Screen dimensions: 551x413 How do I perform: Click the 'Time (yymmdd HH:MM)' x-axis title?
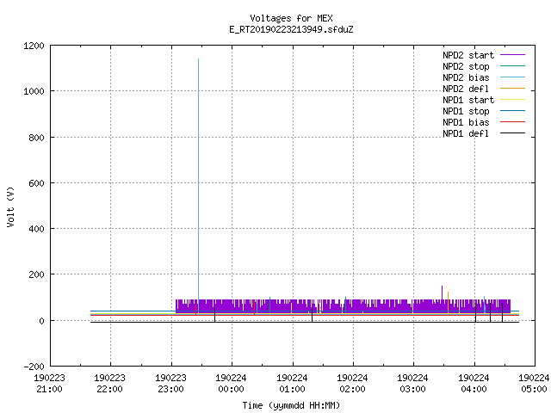291,405
